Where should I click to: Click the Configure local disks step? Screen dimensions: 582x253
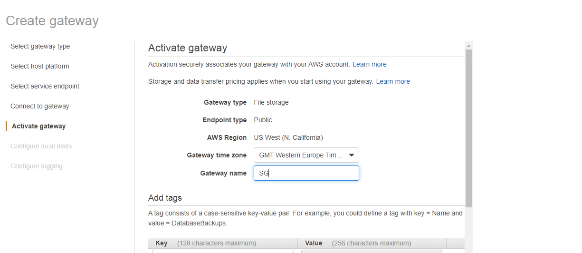click(41, 146)
